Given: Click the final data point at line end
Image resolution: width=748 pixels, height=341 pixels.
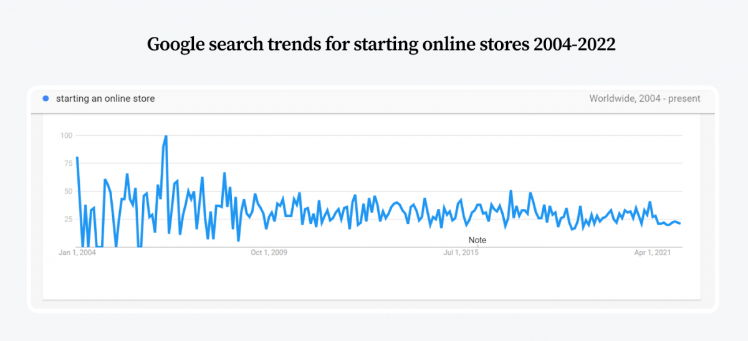Looking at the screenshot, I should pyautogui.click(x=679, y=223).
